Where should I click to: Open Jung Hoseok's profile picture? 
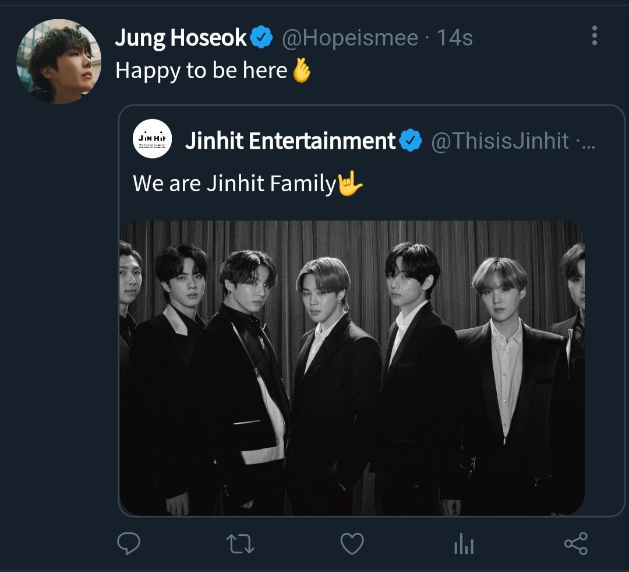[x=58, y=61]
